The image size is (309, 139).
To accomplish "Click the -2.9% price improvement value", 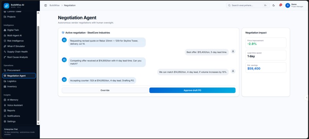I will pos(252,44).
